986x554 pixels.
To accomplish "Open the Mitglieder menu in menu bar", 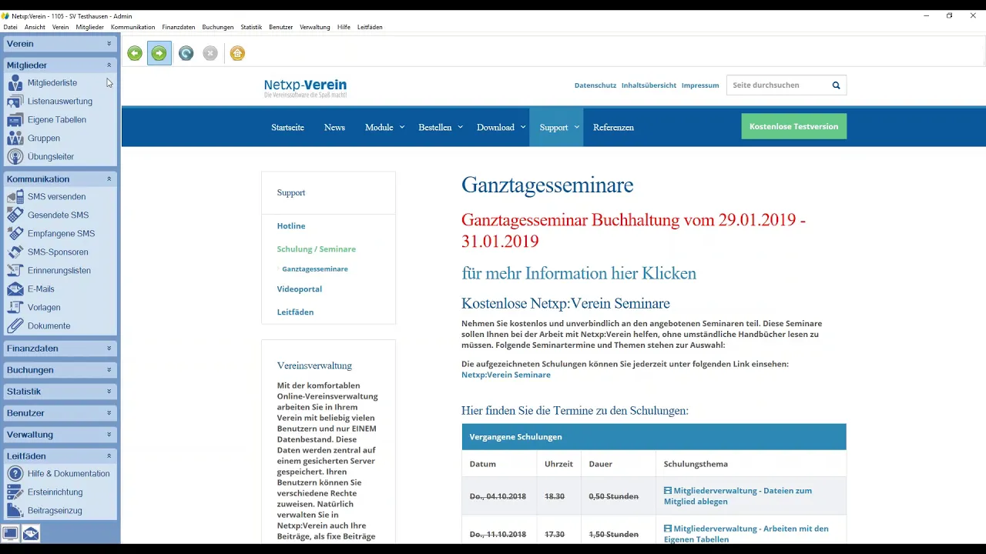I will [x=90, y=27].
